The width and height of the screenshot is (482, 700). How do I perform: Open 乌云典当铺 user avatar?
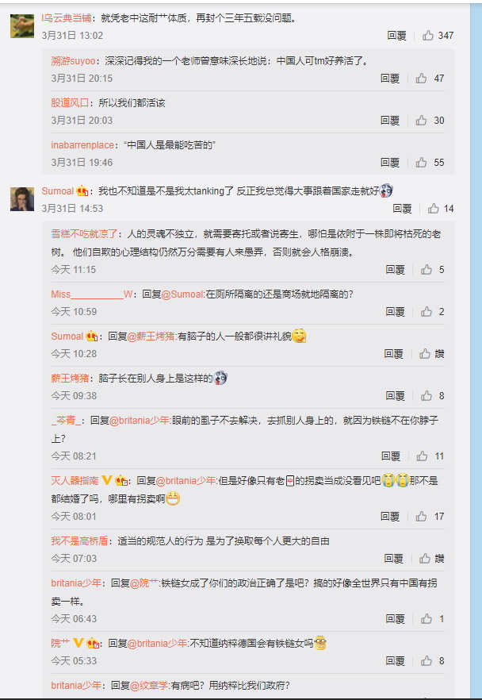pos(22,26)
